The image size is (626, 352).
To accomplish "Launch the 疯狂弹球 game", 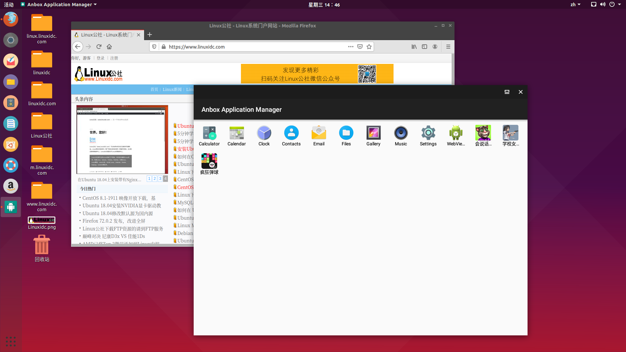I will 209,161.
